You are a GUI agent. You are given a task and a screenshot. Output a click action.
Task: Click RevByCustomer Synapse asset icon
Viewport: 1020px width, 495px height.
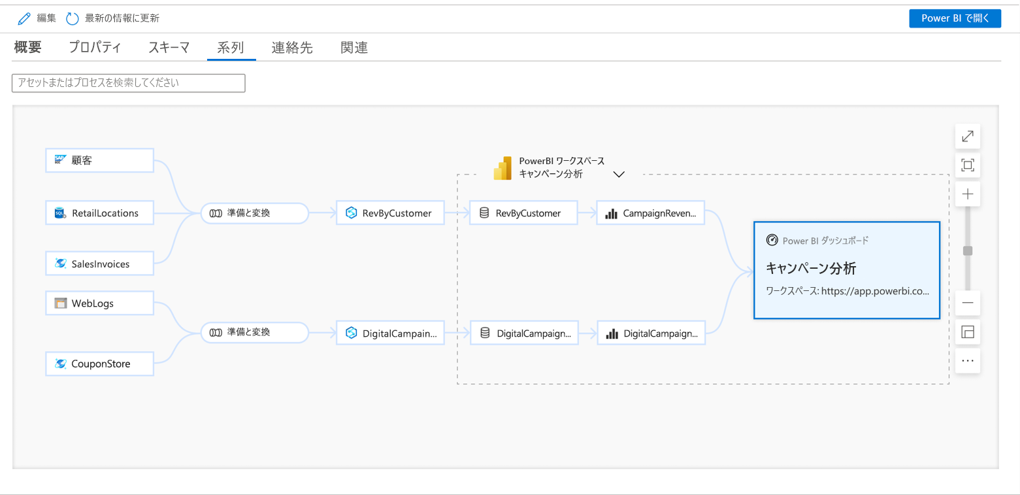(x=351, y=213)
